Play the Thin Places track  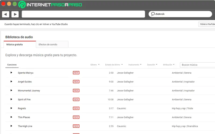coord(11,117)
